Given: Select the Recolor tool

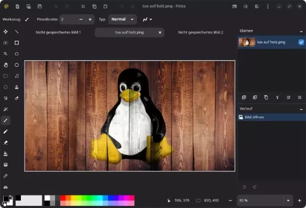Looking at the screenshot, I should tap(17, 98).
